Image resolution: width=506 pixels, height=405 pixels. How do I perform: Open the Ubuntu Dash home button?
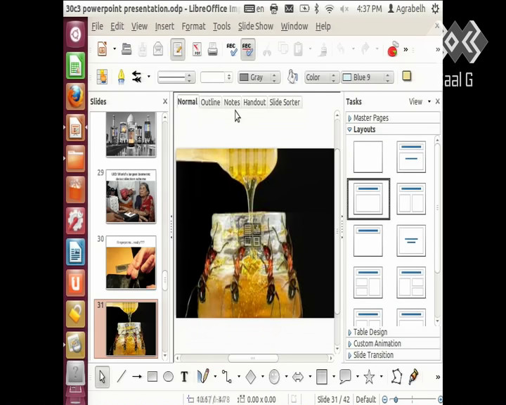click(75, 34)
